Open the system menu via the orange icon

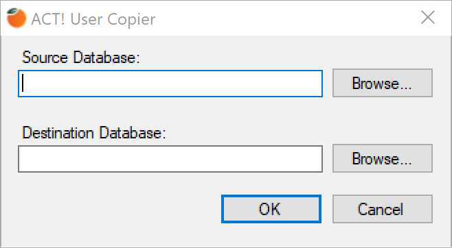point(16,18)
